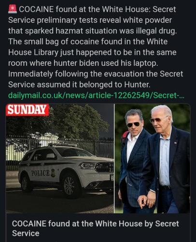Open the dailymail.co.uk article link
This screenshot has height=242, width=196.
tap(97, 95)
